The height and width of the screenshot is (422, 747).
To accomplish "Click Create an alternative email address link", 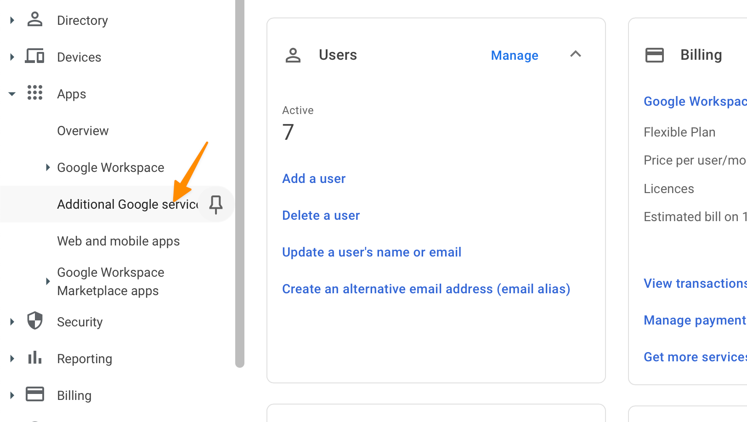I will pyautogui.click(x=426, y=289).
